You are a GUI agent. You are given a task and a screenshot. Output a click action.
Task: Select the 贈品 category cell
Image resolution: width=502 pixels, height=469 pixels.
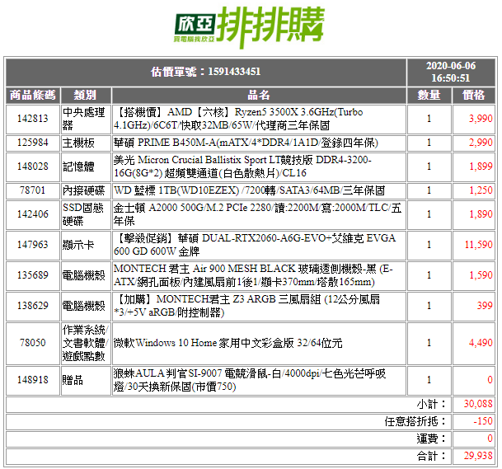[86, 380]
